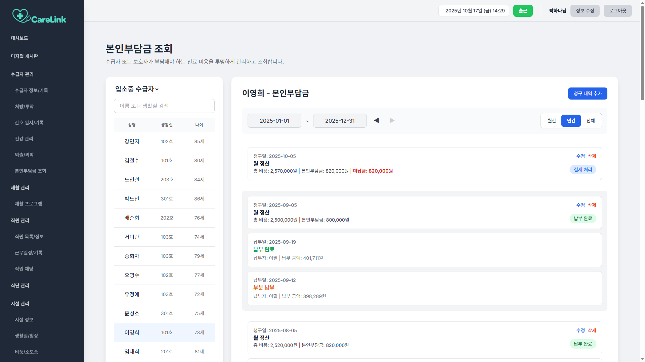Click the 생활실 column header
645x362 pixels.
point(167,125)
